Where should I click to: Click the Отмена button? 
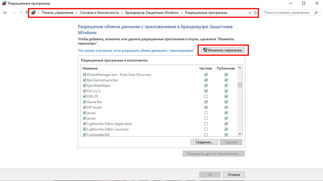point(234,175)
